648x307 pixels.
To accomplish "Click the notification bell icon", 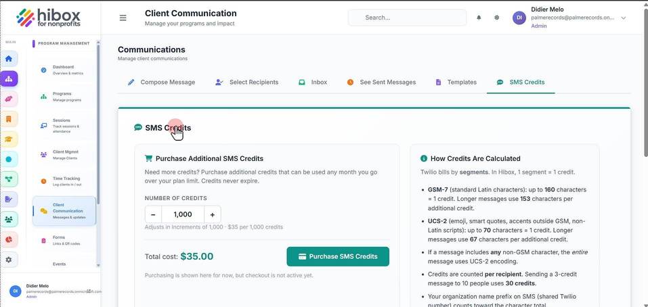I will [x=479, y=18].
